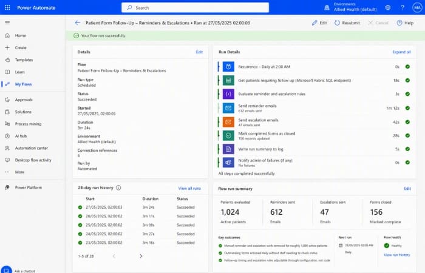Click the Help button in the toolbar

[405, 23]
